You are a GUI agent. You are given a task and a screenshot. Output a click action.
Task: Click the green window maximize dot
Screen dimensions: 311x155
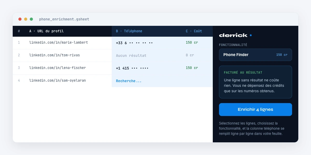[31, 19]
